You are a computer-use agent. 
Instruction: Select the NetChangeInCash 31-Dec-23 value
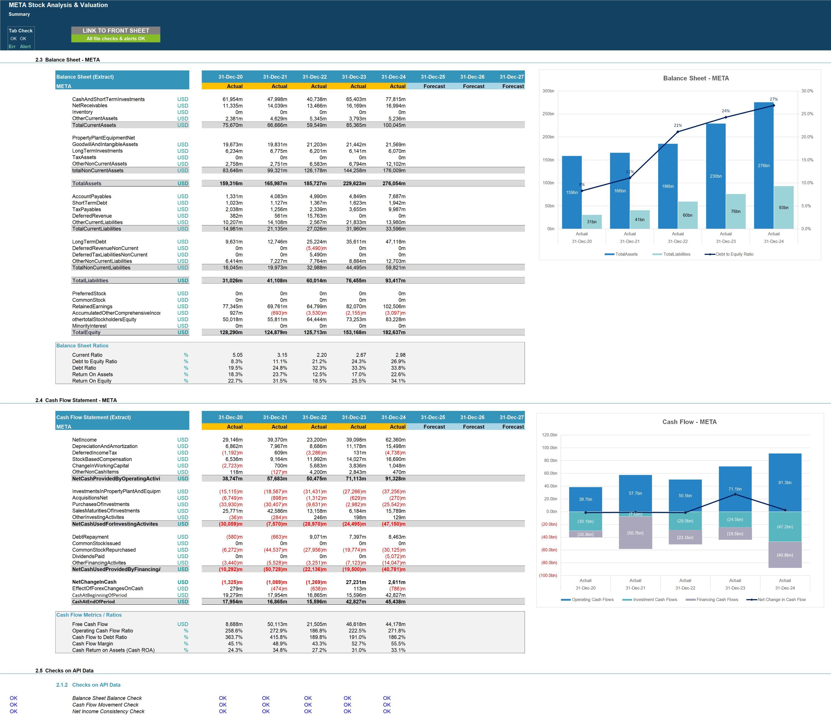[x=356, y=582]
